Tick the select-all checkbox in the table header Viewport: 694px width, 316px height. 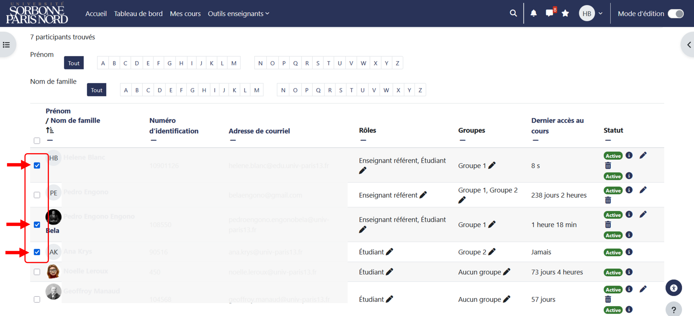coord(37,141)
